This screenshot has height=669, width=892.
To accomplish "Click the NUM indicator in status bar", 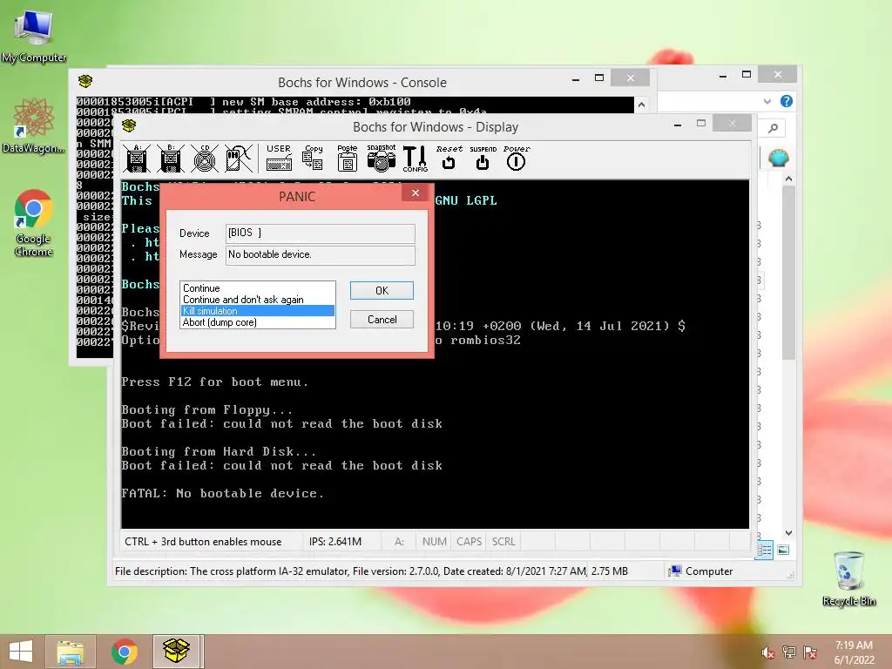I will click(434, 542).
